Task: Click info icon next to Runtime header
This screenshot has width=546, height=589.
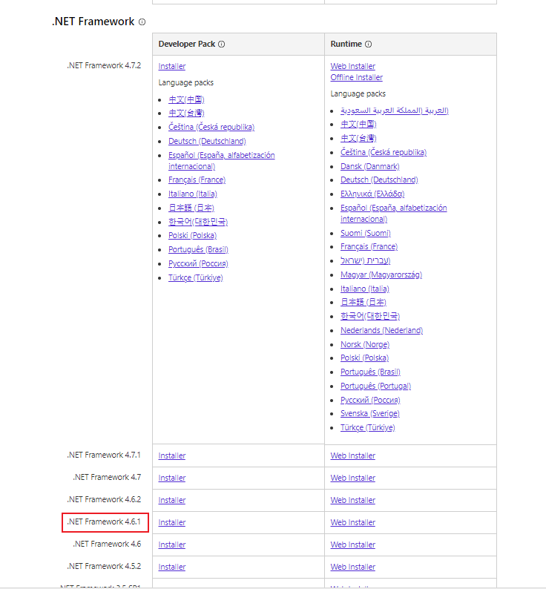Action: 368,45
